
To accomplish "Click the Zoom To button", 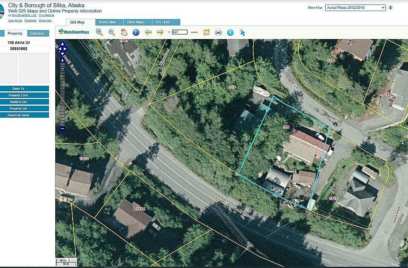I will [24, 89].
